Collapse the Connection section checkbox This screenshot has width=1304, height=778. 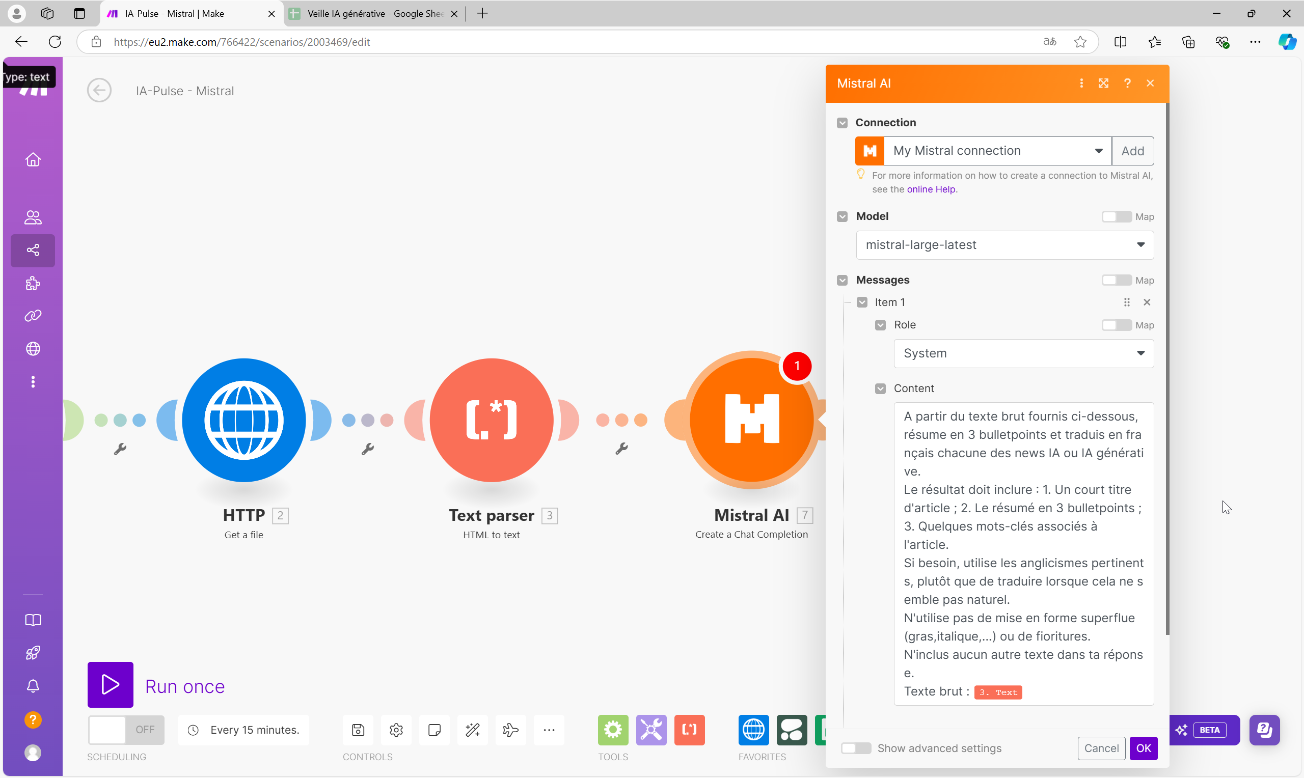point(842,123)
